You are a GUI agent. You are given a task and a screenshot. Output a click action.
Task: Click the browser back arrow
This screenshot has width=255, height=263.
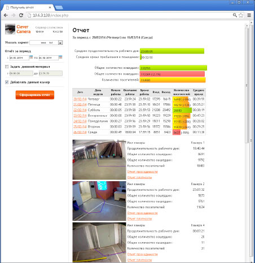6,15
